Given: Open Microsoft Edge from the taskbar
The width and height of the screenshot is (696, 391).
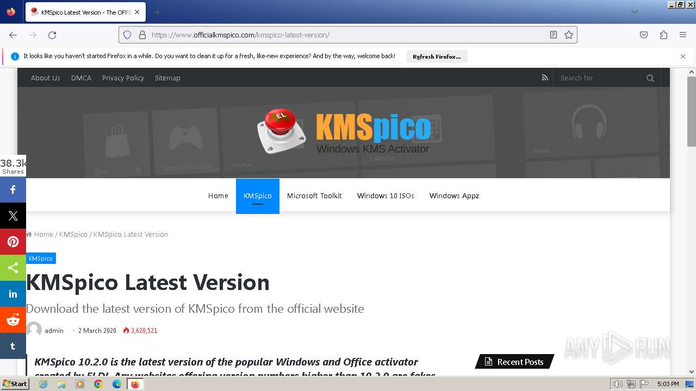Looking at the screenshot, I should click(116, 384).
